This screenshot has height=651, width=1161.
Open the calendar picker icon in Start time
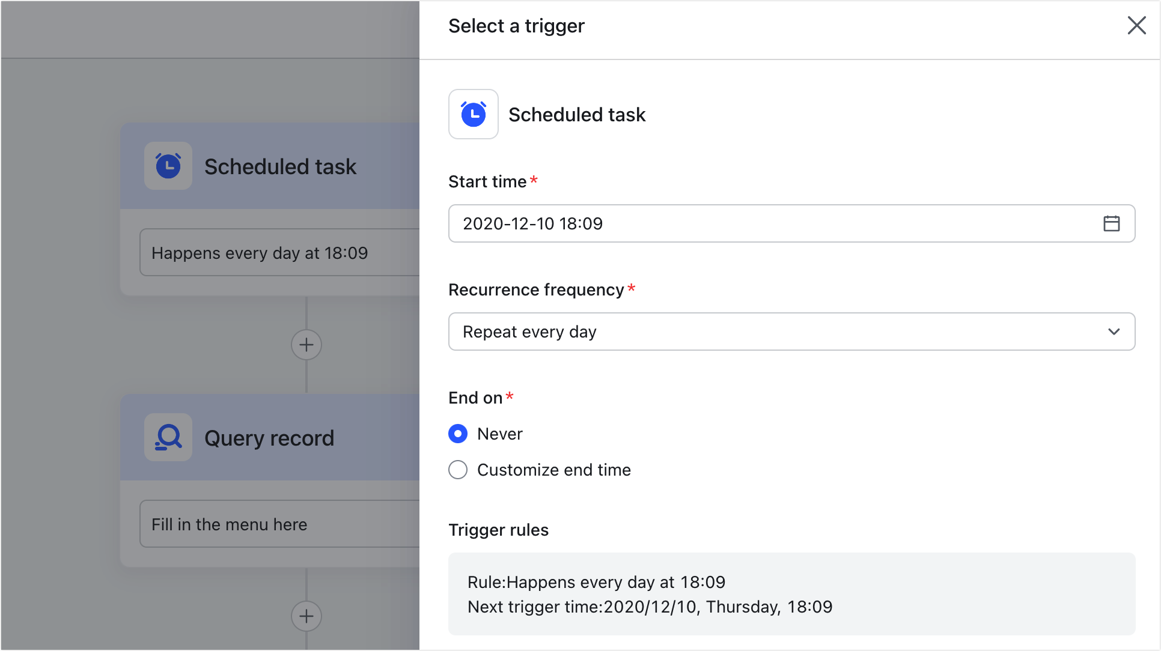click(1111, 223)
